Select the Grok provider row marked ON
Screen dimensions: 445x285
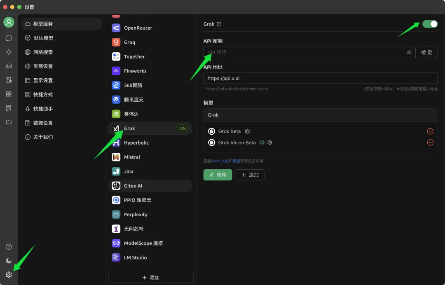click(150, 128)
